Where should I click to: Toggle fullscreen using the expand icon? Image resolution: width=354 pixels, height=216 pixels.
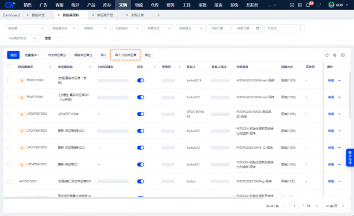(x=319, y=5)
